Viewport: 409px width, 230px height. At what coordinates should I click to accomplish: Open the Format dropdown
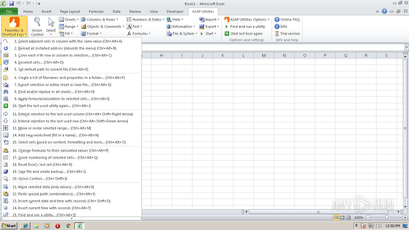point(91,34)
